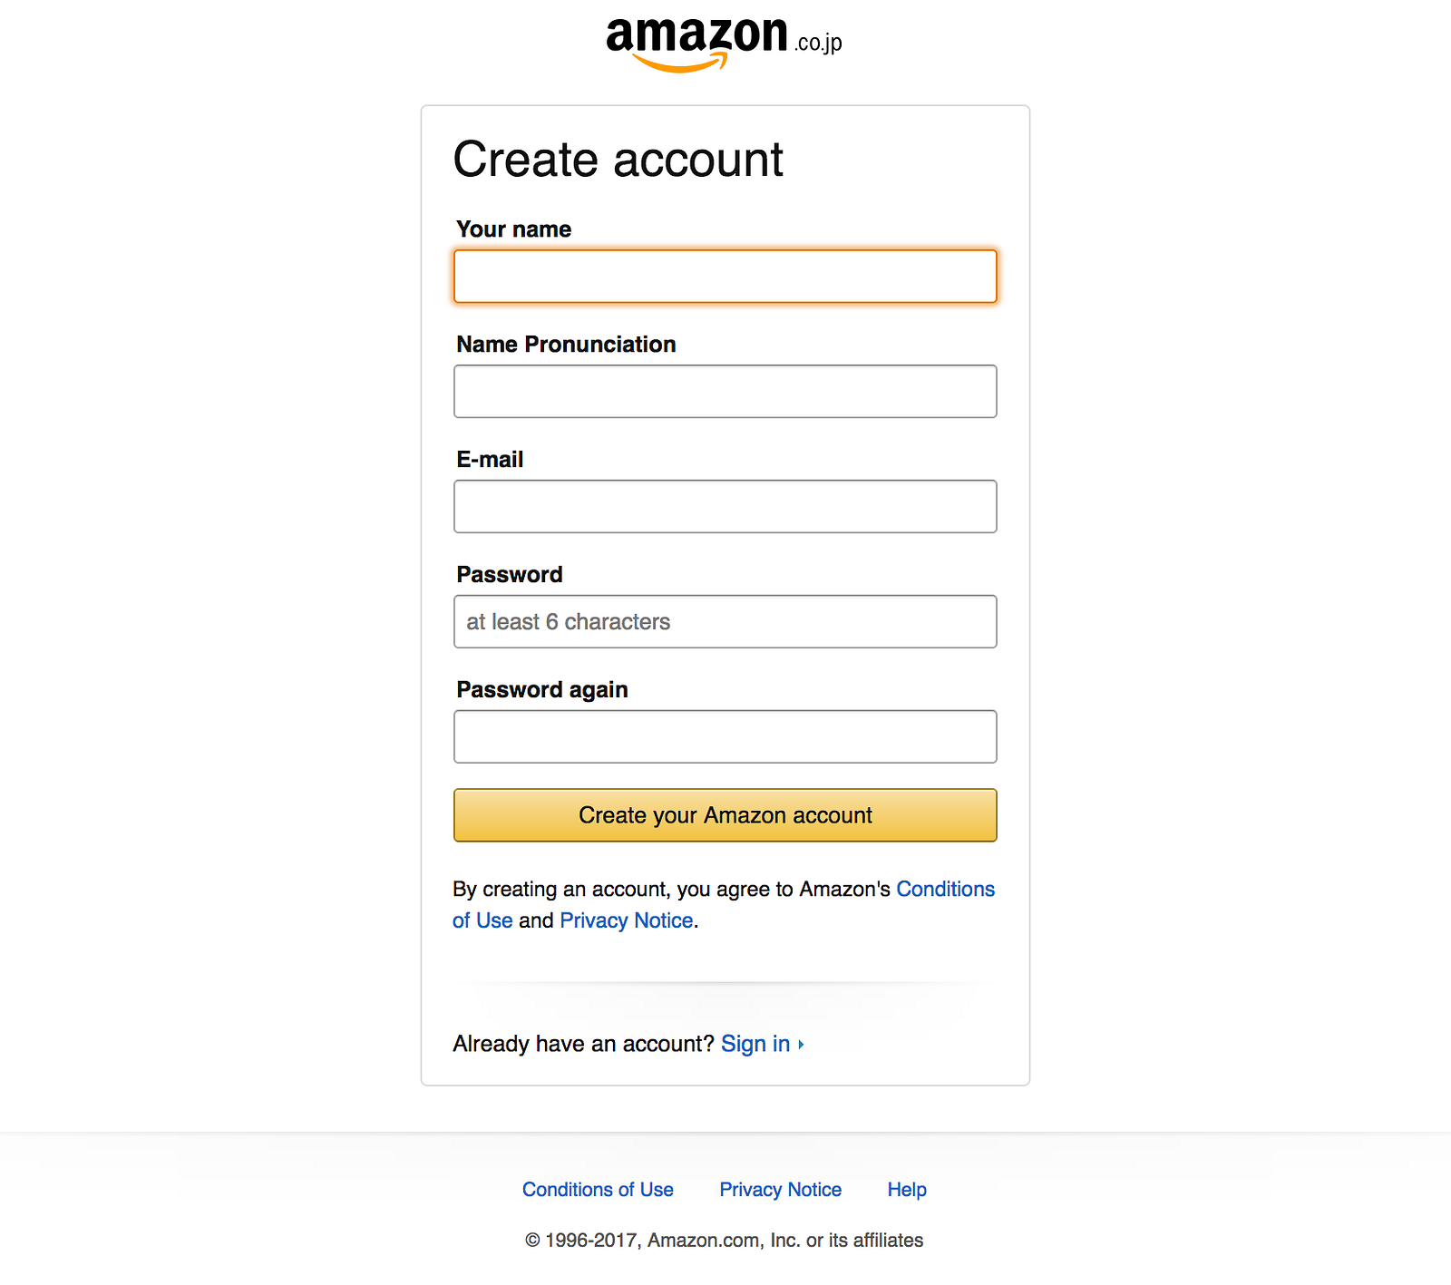Image resolution: width=1451 pixels, height=1285 pixels.
Task: Click the Password again label
Action: tap(542, 690)
